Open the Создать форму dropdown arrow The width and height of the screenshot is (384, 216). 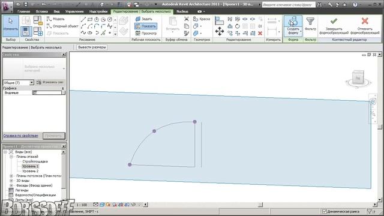click(301, 31)
